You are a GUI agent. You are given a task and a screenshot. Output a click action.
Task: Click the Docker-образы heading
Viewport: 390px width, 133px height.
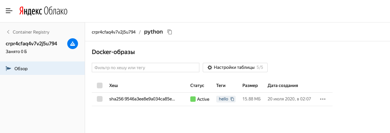(x=113, y=52)
